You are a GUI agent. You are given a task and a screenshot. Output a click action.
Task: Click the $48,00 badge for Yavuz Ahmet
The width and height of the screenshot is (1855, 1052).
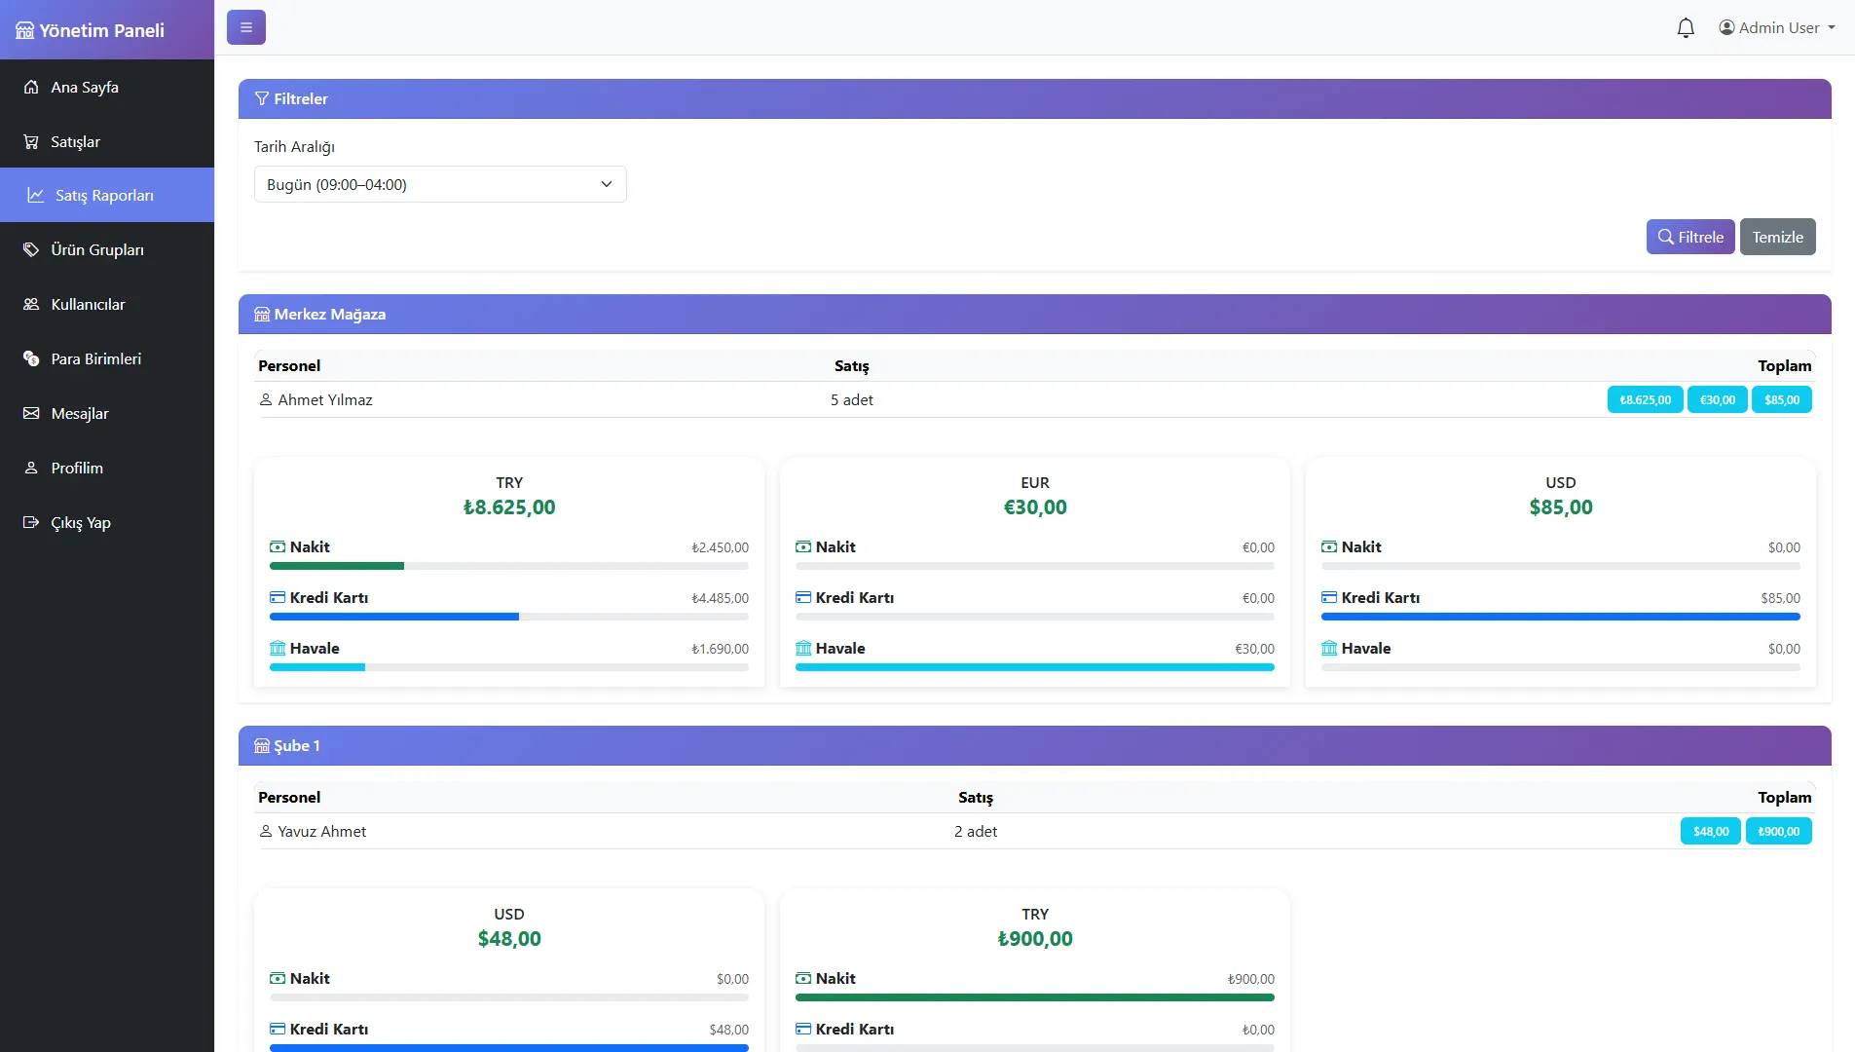coord(1711,831)
